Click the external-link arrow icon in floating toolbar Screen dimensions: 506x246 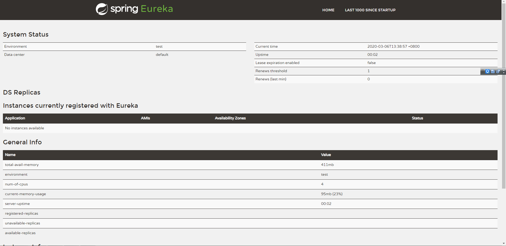coord(498,71)
